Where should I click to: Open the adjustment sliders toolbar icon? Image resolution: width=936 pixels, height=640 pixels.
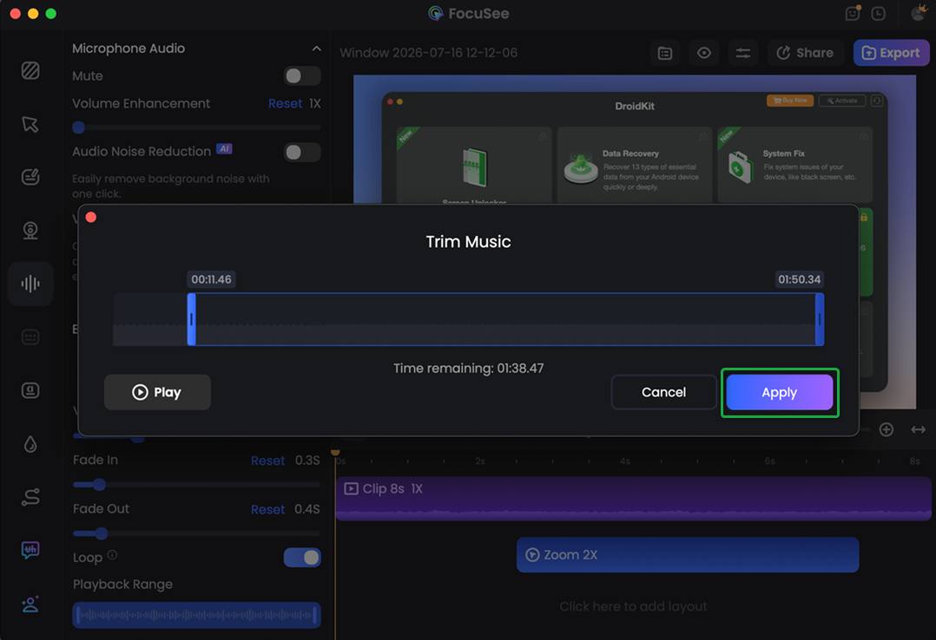(x=742, y=53)
